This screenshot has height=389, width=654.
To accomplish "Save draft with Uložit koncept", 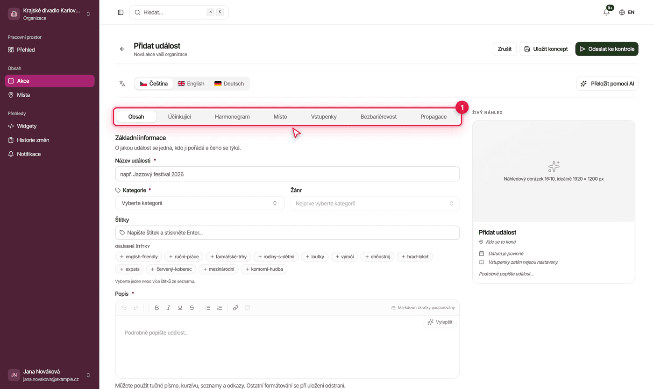I will (x=546, y=49).
